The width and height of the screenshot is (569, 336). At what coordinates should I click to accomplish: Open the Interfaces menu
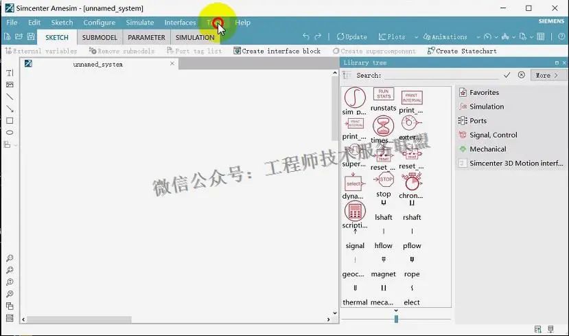click(x=180, y=23)
